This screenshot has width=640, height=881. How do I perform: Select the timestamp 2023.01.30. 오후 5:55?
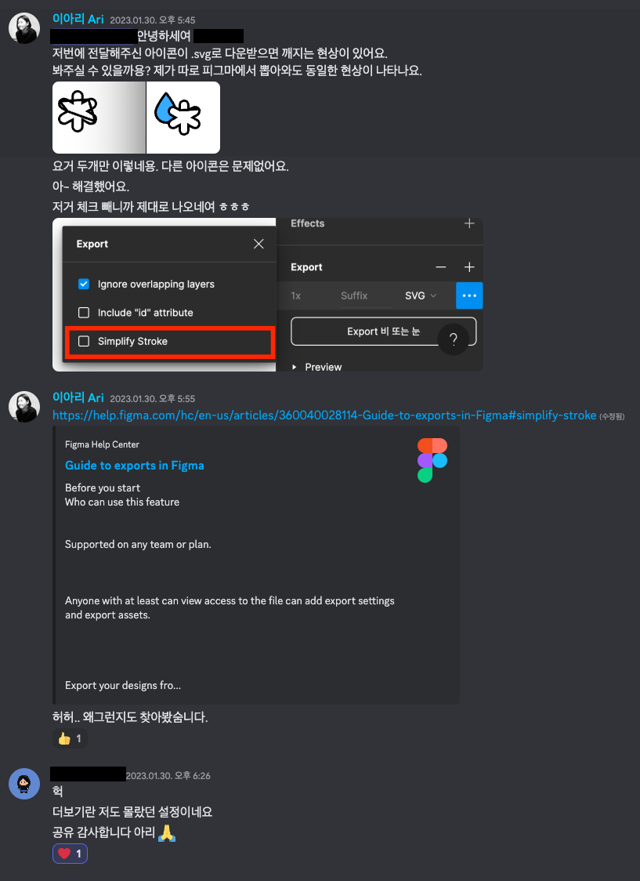click(153, 399)
